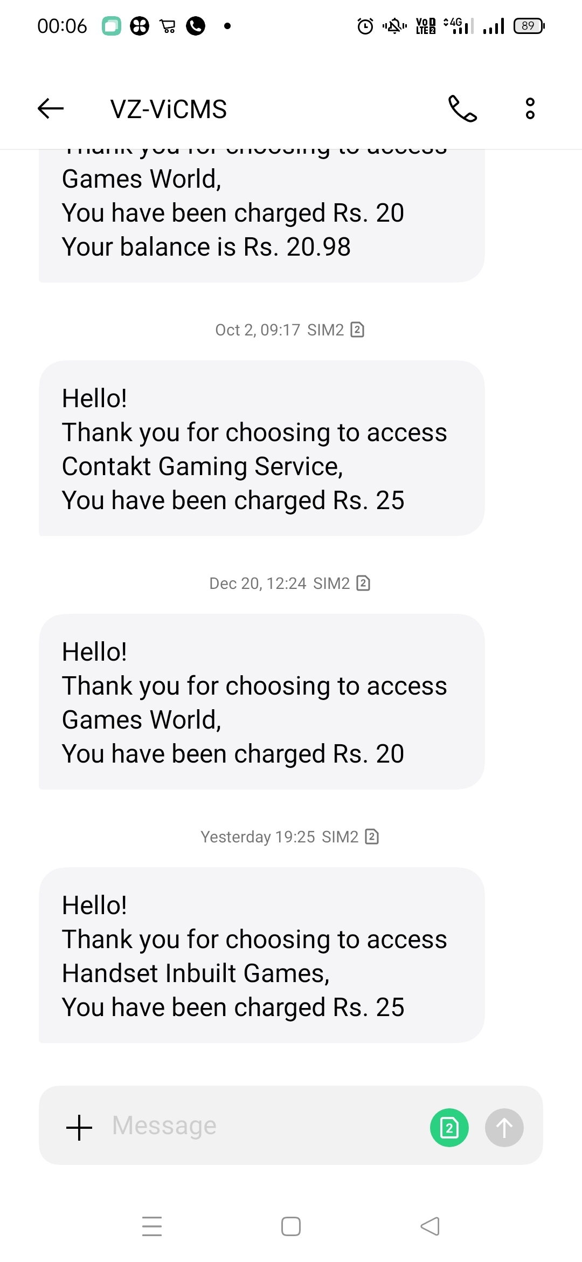Go back using the arrow icon

click(x=51, y=108)
